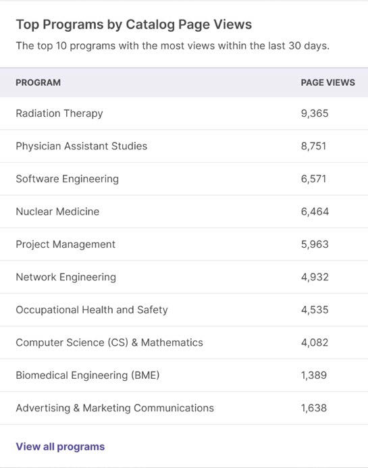Open Occupational Health and Safety entry

184,310
